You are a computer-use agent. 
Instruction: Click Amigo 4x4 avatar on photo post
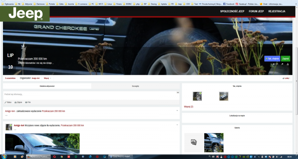pos(9,127)
